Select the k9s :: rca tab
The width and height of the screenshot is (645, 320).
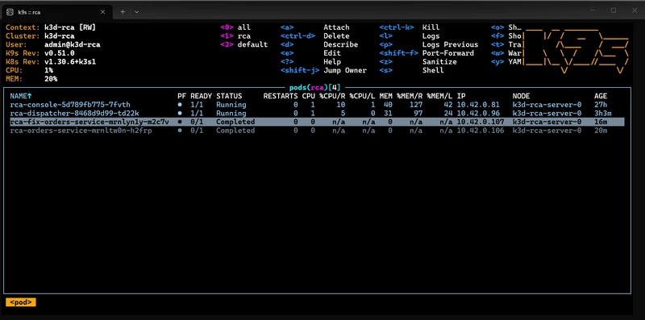tap(56, 12)
